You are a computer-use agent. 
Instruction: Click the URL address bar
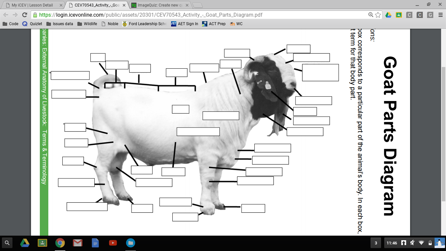(x=196, y=15)
